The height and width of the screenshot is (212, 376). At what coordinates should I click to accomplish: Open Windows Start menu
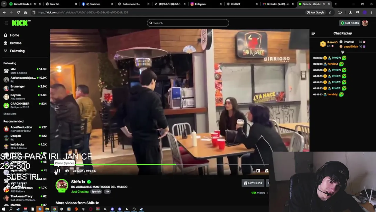click(4, 209)
